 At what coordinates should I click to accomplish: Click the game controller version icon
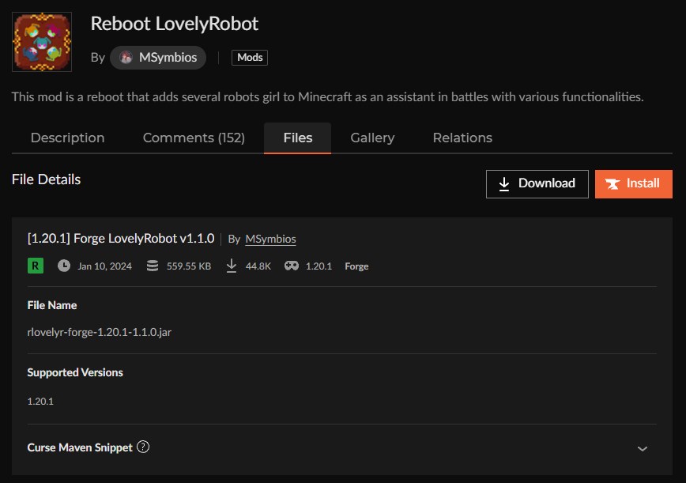click(292, 266)
